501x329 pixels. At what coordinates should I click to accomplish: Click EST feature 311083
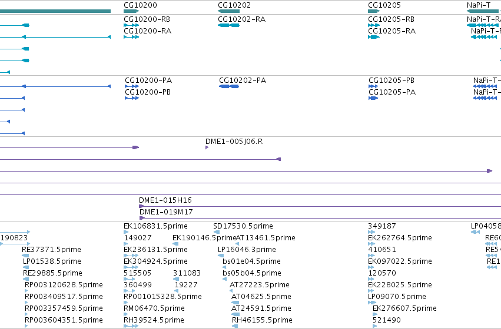coord(187,273)
